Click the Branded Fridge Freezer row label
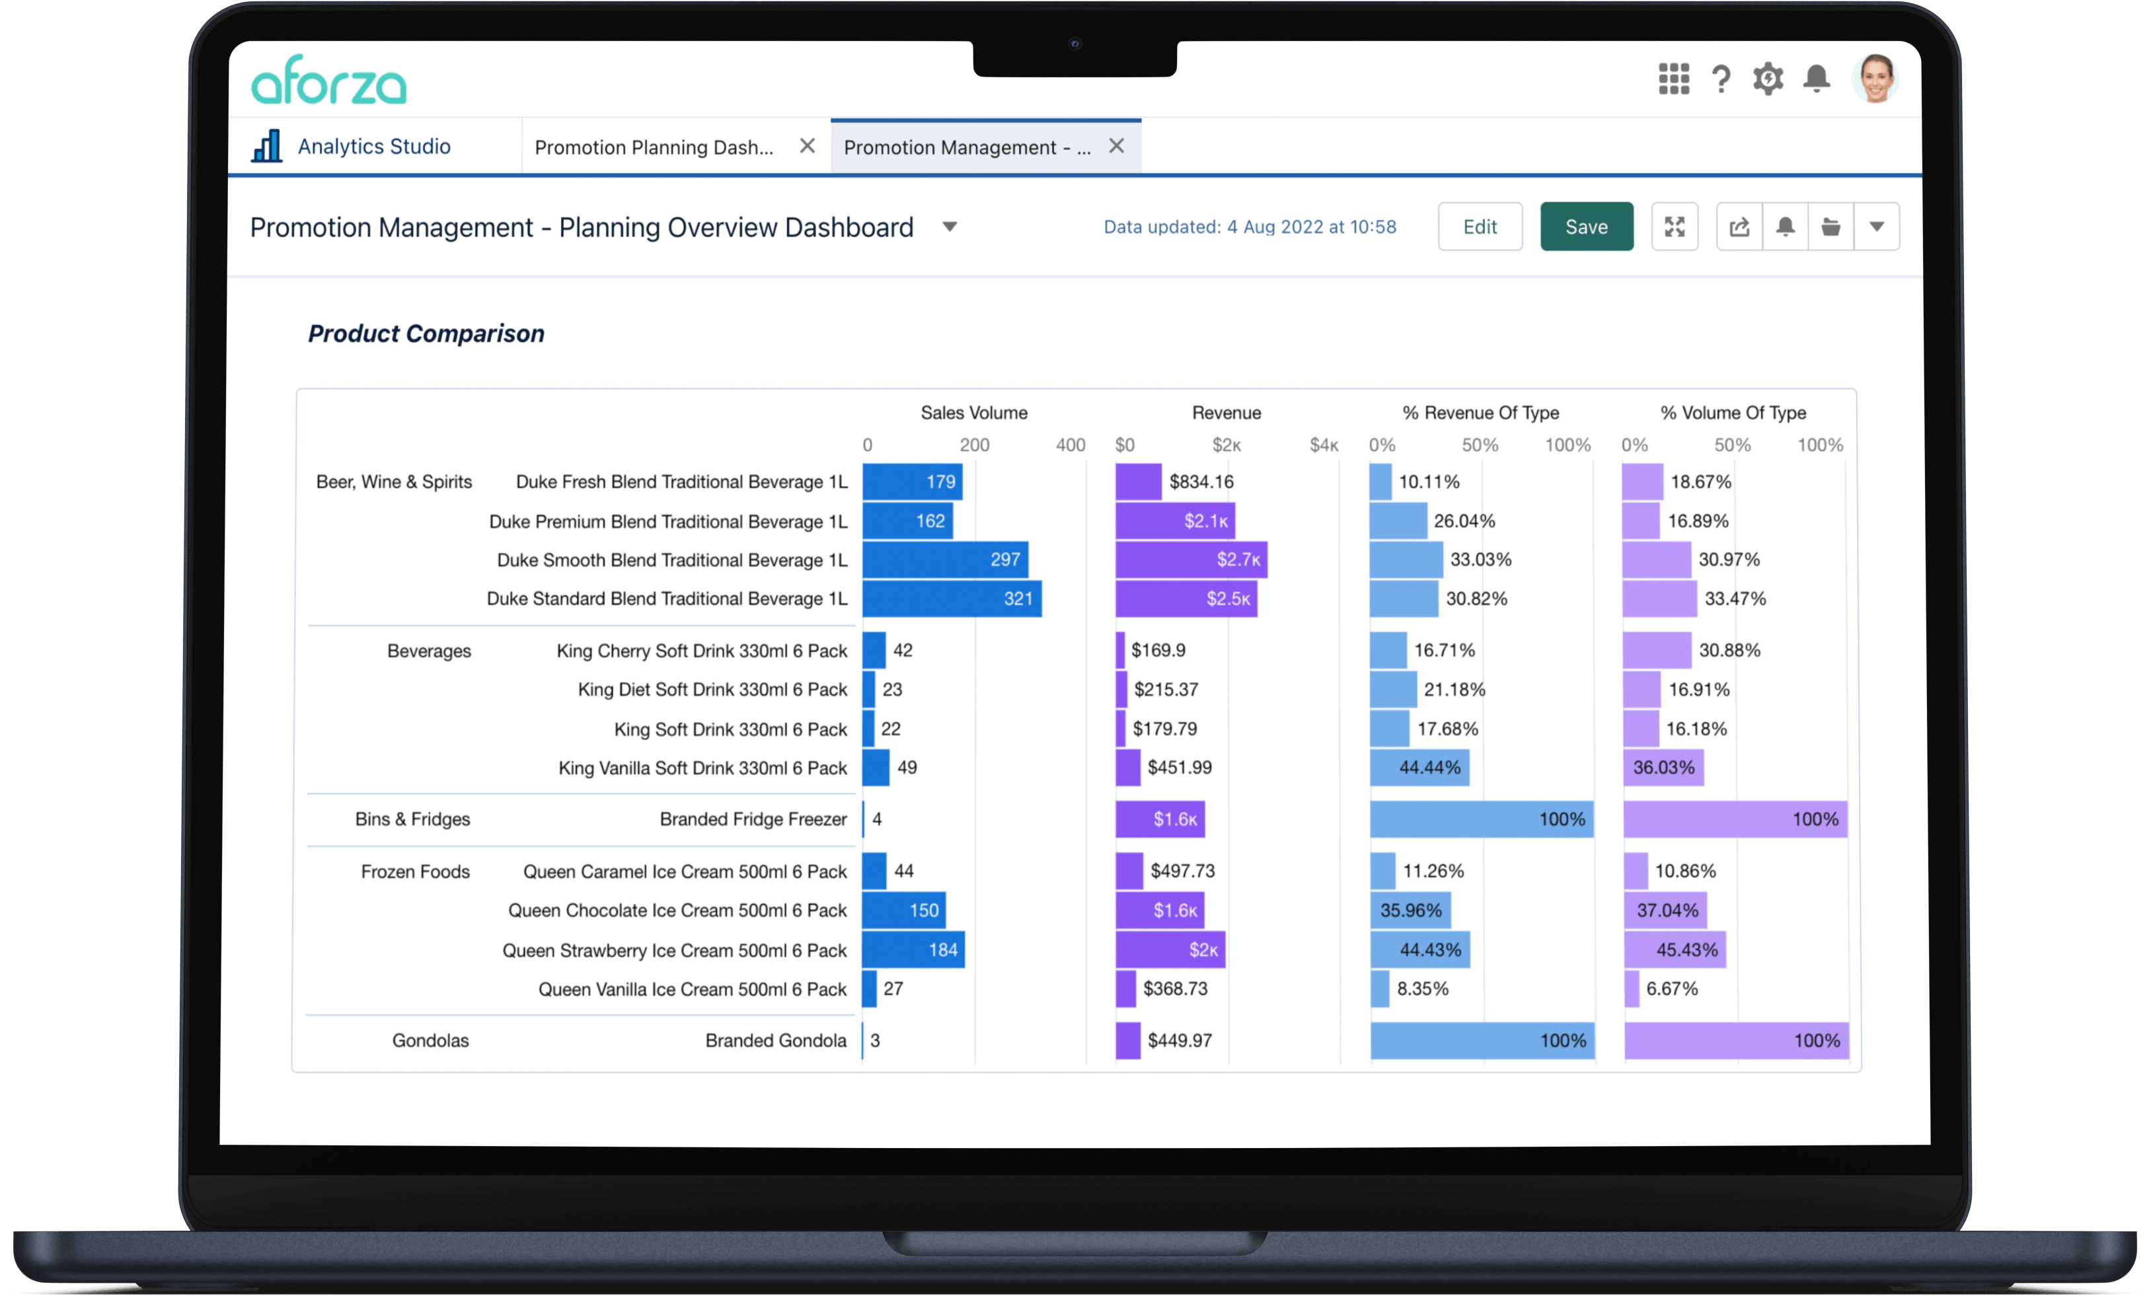The width and height of the screenshot is (2153, 1296). (x=753, y=819)
